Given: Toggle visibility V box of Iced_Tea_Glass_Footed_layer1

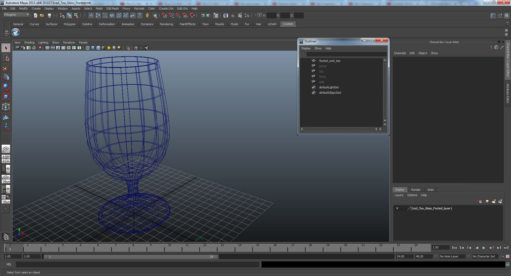Looking at the screenshot, I should click(397, 208).
